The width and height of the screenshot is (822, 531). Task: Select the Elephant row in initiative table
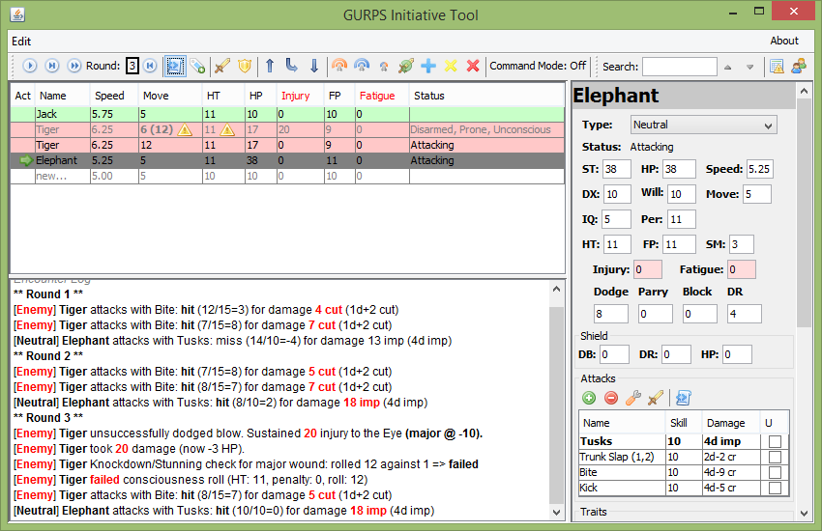[x=287, y=160]
